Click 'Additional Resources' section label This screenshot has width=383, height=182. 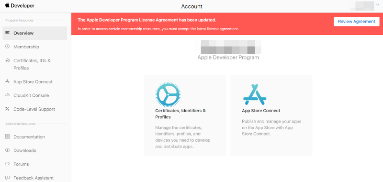click(x=21, y=124)
